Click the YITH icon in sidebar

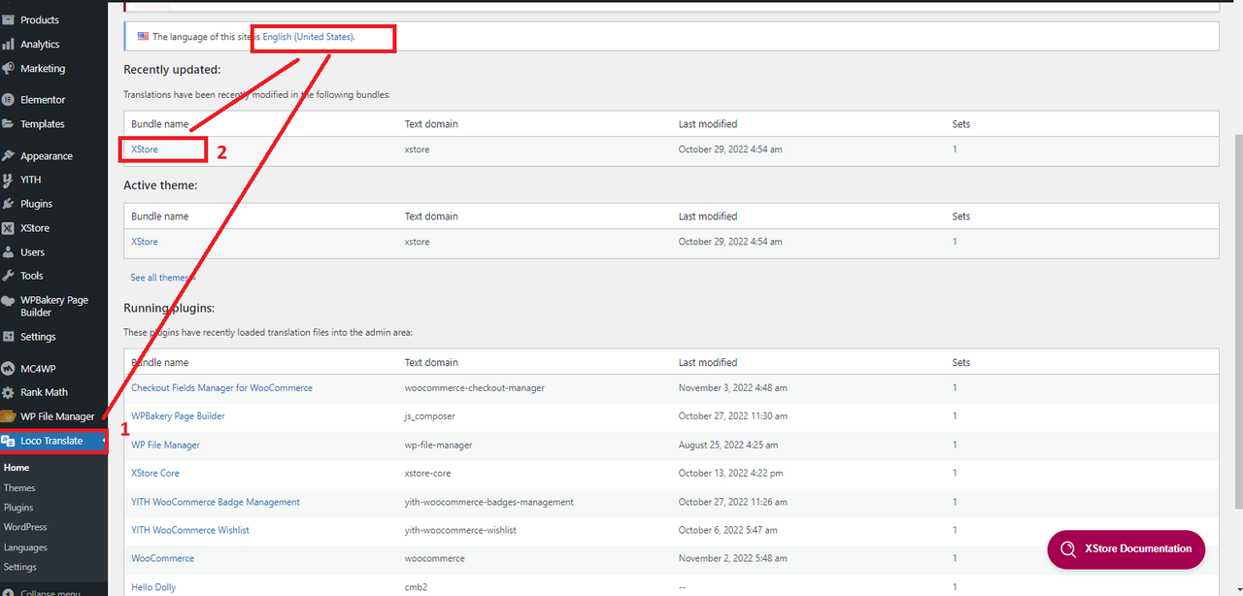pos(9,180)
